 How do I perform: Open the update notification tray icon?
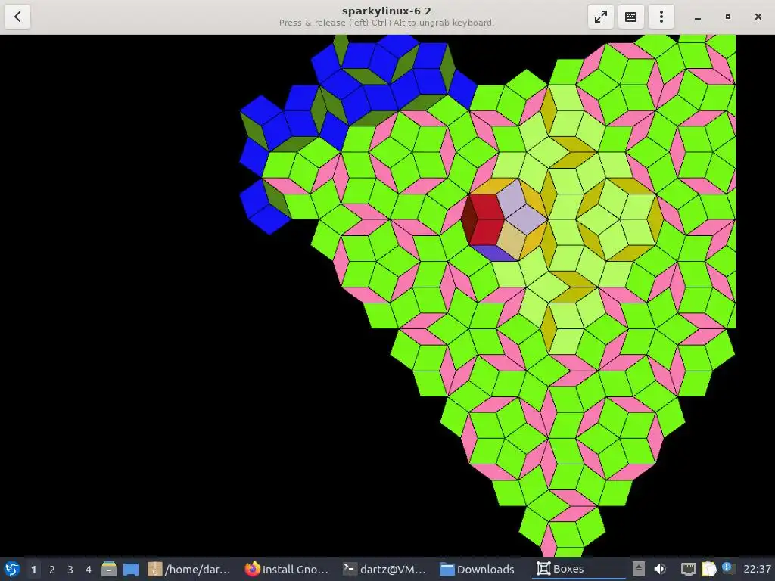coord(727,568)
